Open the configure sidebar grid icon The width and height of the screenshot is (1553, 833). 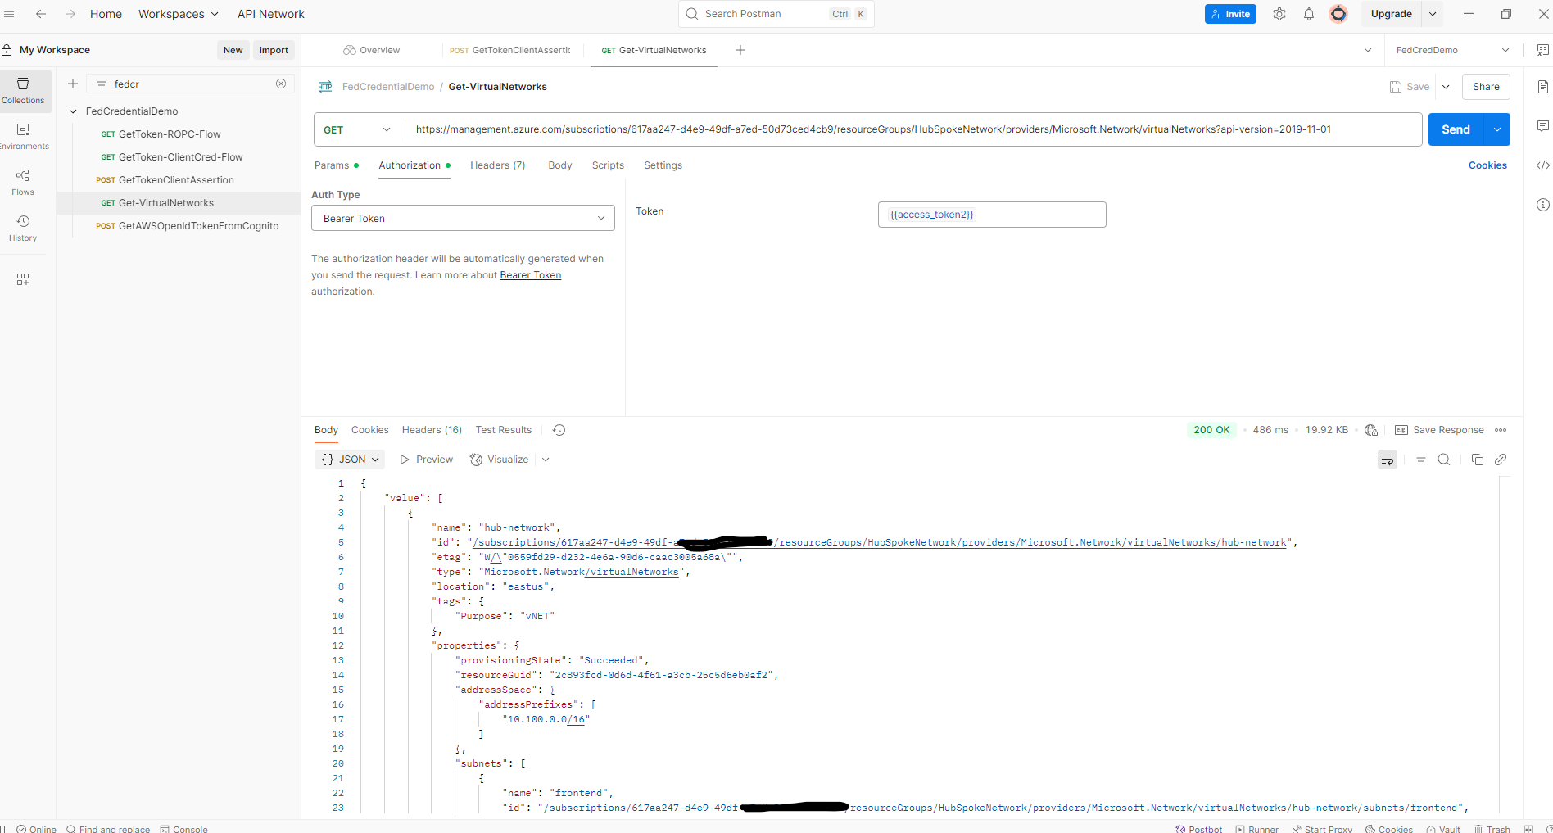pyautogui.click(x=23, y=279)
